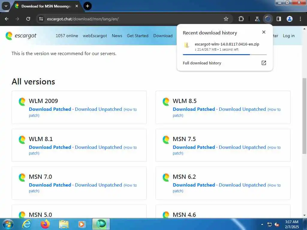The image size is (307, 230).
Task: Open the tab search dropdown arrow
Action: 6,6
